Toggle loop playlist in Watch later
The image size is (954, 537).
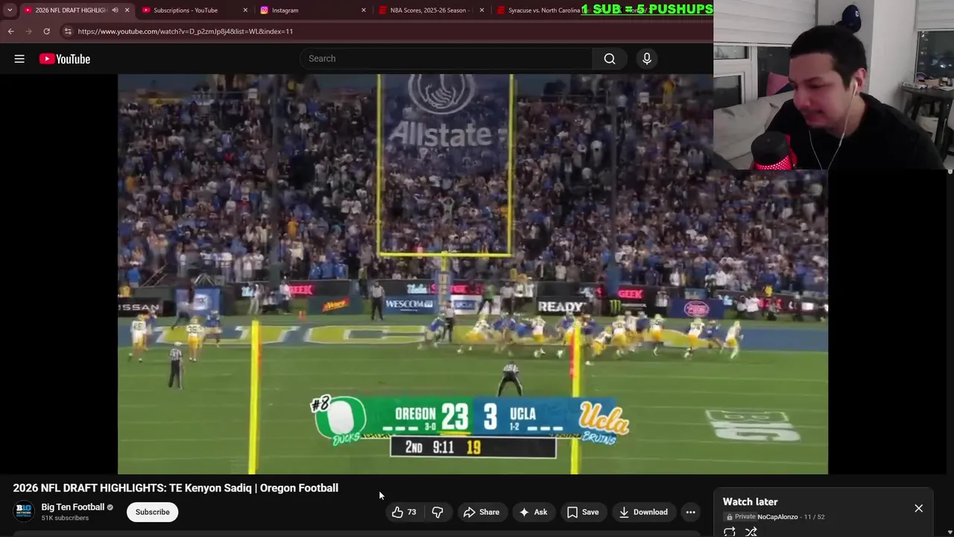point(730,532)
